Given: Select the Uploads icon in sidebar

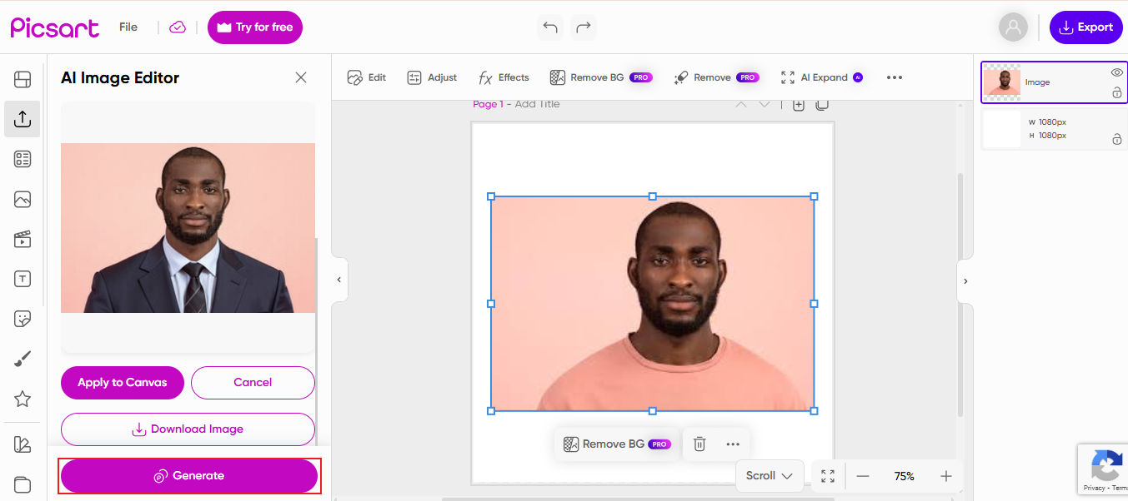Looking at the screenshot, I should (x=23, y=119).
